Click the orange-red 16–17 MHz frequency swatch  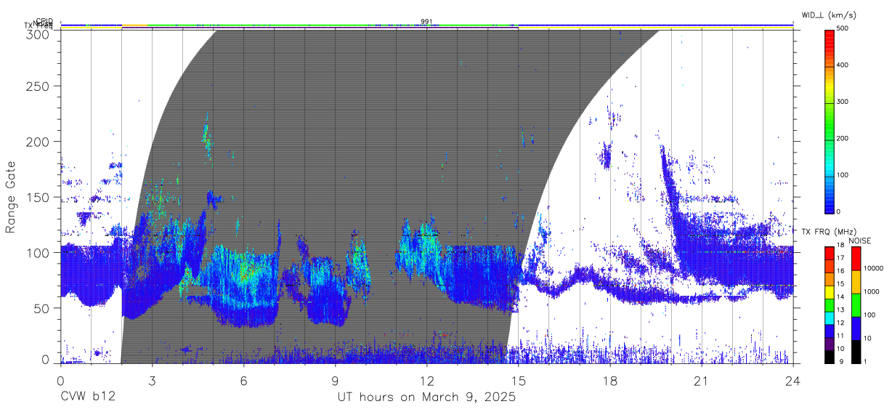[830, 266]
